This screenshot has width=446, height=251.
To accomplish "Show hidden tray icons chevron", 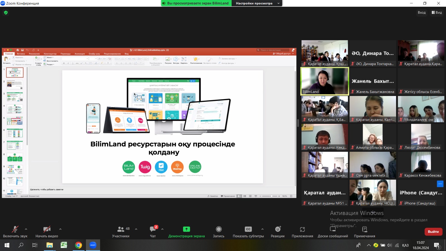I will (369, 245).
